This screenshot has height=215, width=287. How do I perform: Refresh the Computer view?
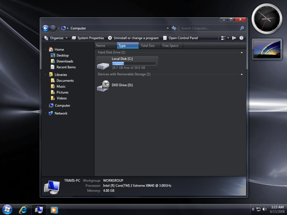tap(174, 28)
